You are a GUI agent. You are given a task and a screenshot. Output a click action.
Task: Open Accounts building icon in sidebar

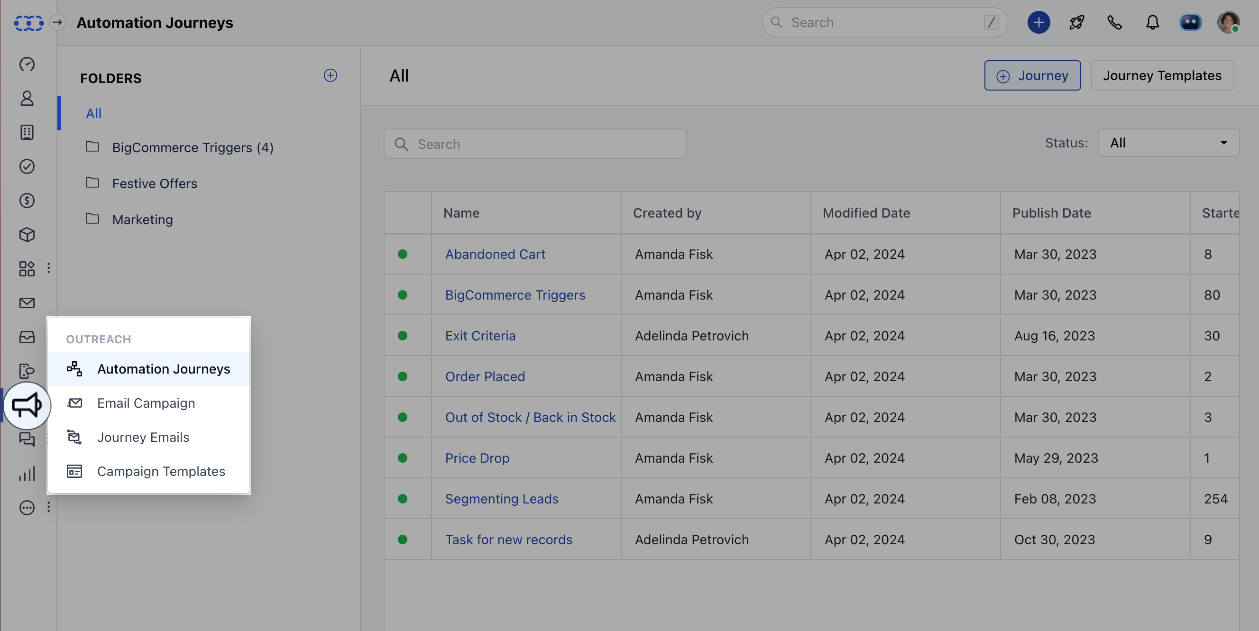tap(27, 132)
